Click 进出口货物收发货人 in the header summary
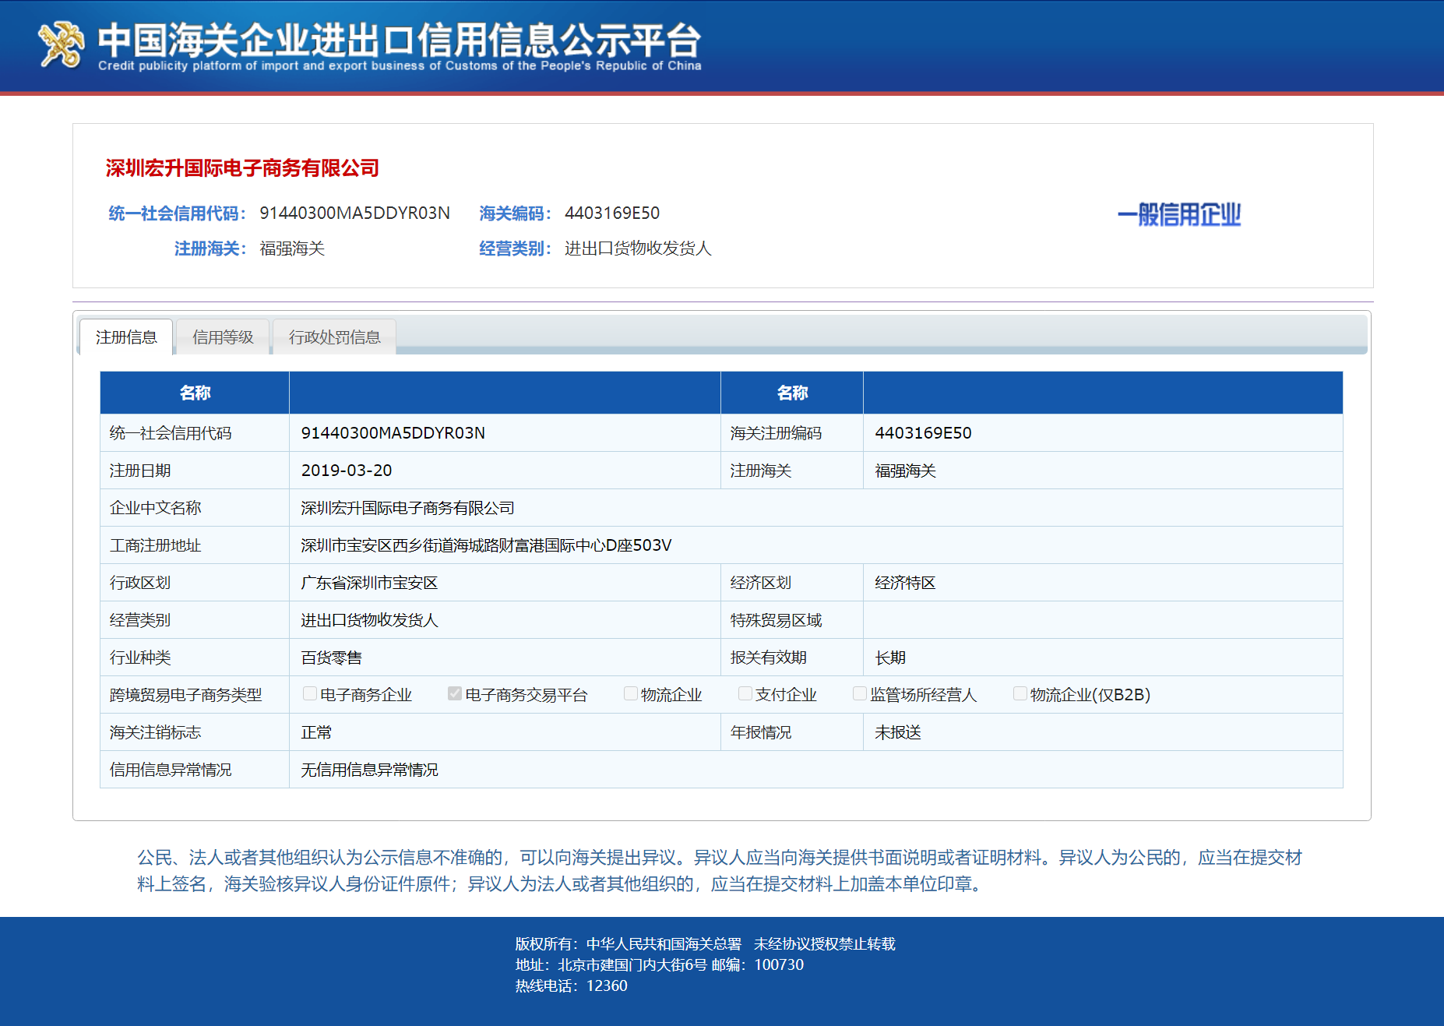Screen dimensions: 1444x1026 (638, 249)
